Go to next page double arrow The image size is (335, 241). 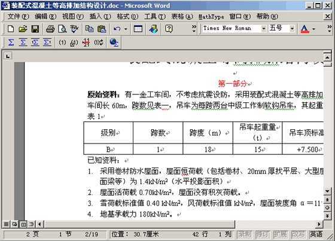tap(327, 216)
